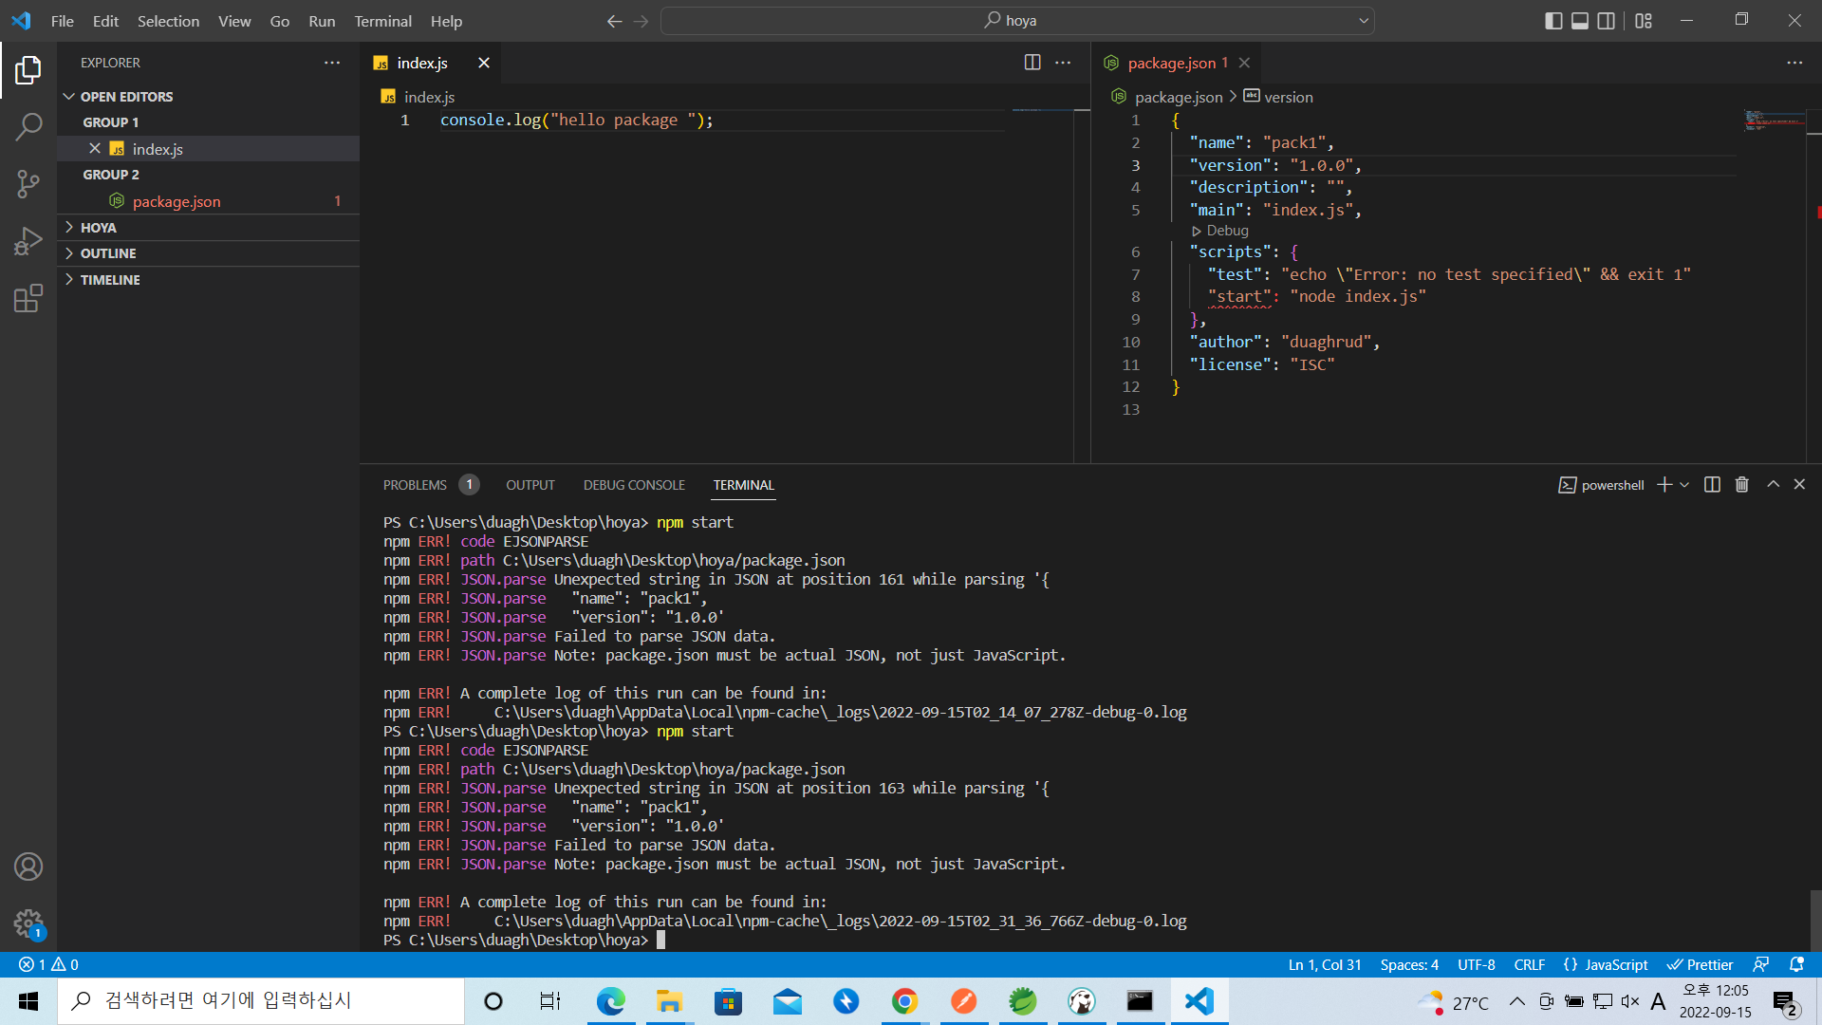The image size is (1822, 1025).
Task: Change line endings via CRLF status item
Action: coord(1530,964)
